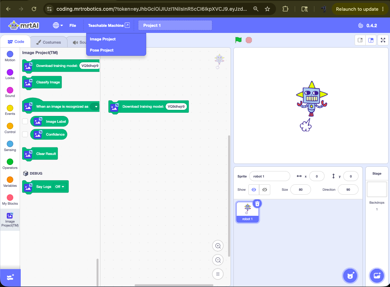The height and width of the screenshot is (287, 390).
Task: Click the sprite name field
Action: (x=270, y=176)
